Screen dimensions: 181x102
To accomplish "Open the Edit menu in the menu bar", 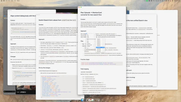I will pyautogui.click(x=9, y=1).
